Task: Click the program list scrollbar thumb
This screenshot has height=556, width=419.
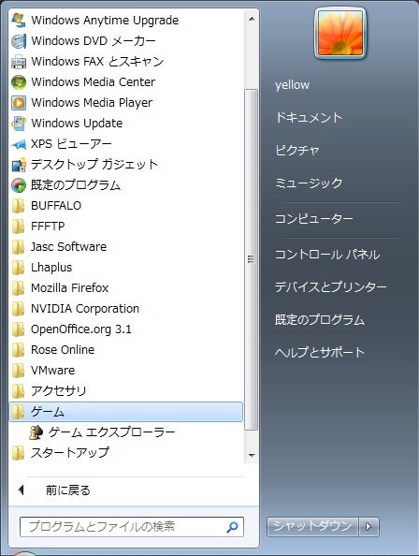Action: click(x=251, y=259)
